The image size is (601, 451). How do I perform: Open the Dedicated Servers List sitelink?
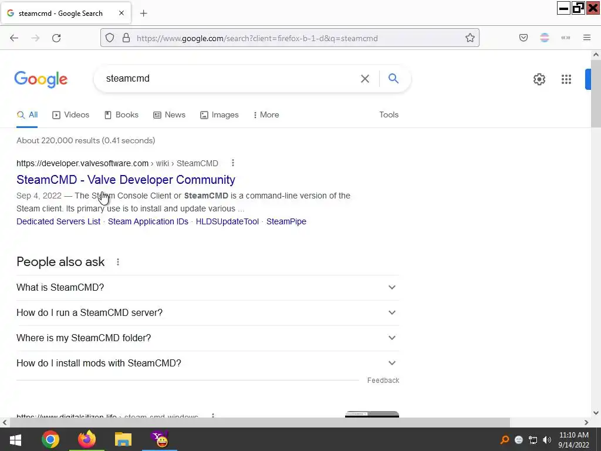(x=58, y=221)
